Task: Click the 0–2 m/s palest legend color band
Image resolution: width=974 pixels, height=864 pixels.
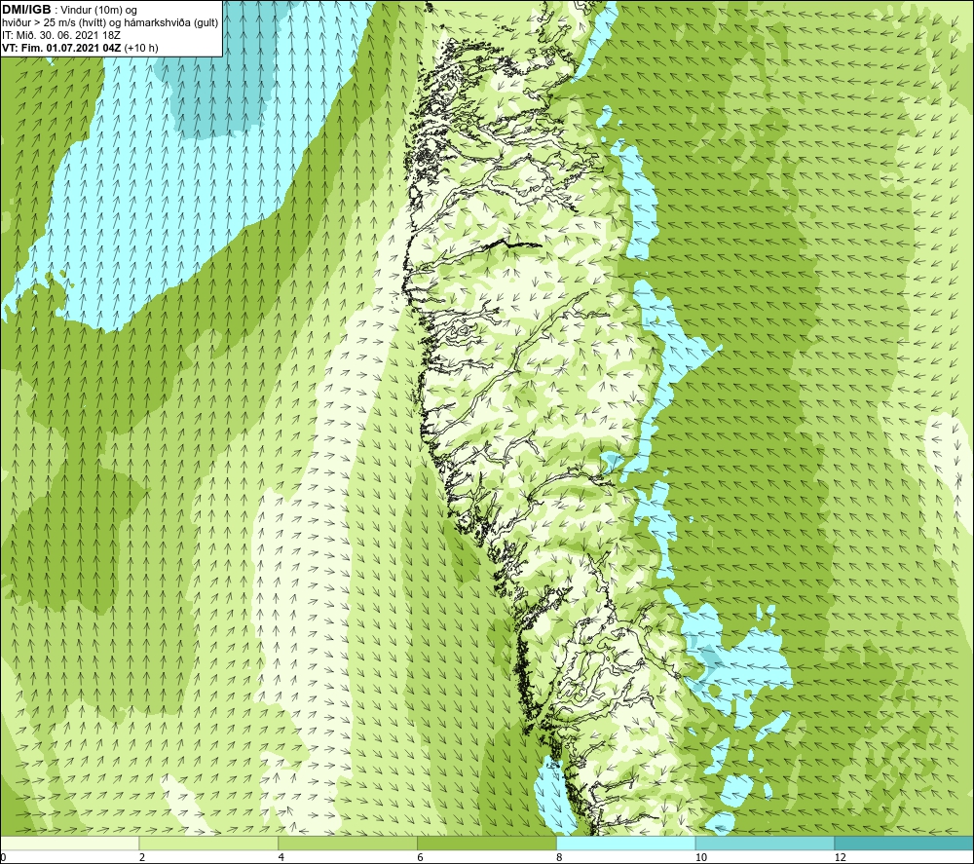Action: pos(69,843)
